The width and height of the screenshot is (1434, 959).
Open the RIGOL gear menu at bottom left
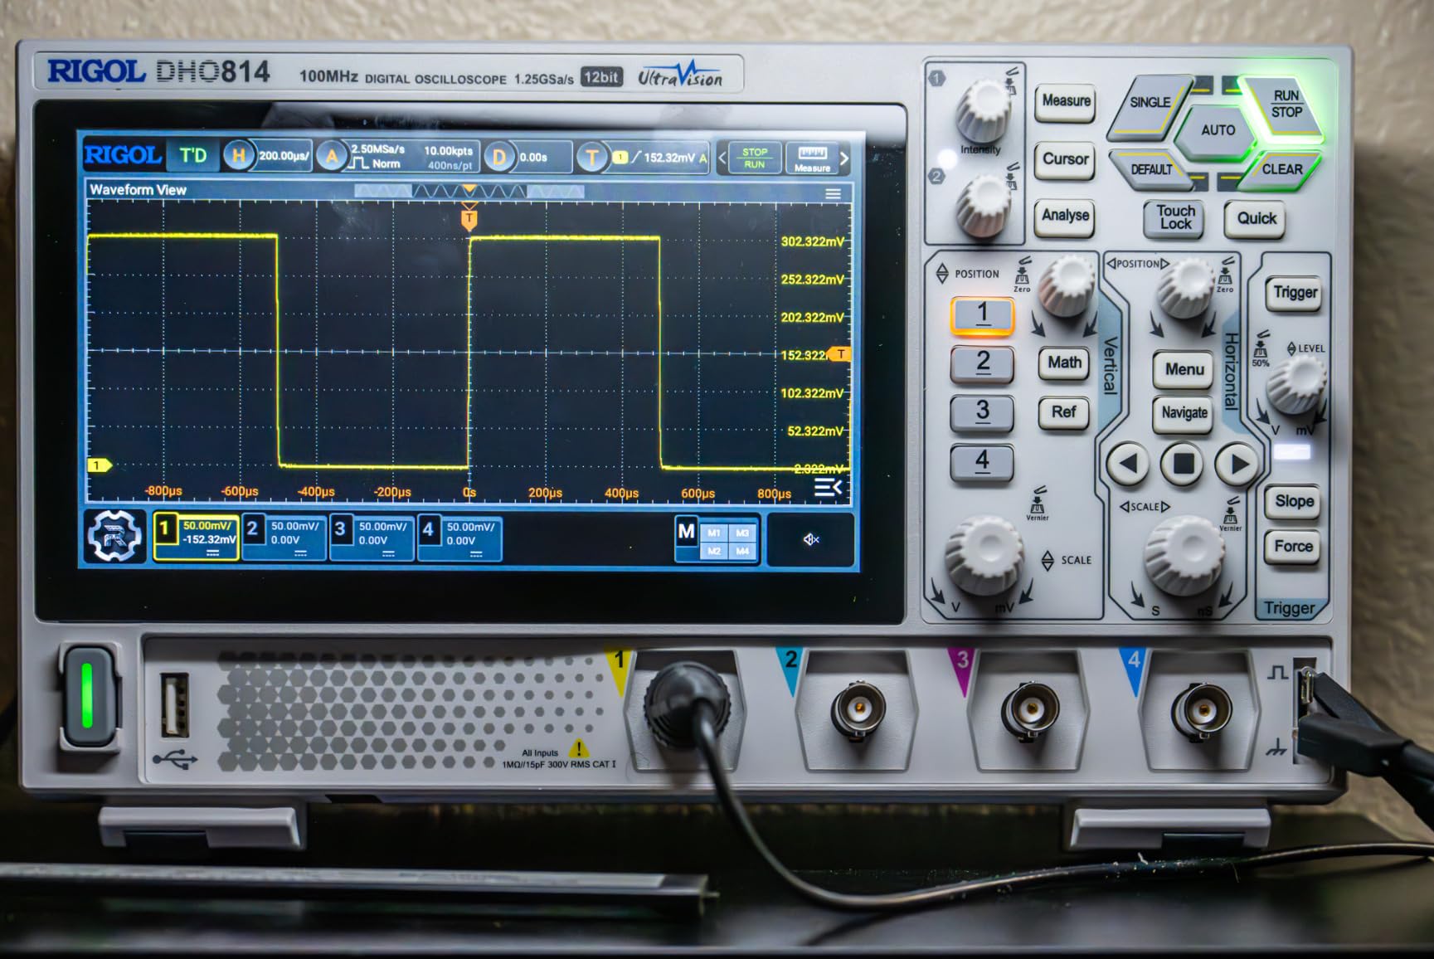(116, 539)
